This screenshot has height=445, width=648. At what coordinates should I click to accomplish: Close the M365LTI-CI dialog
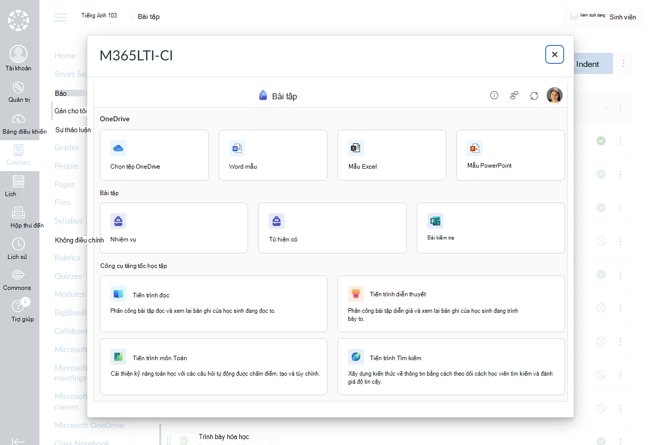click(555, 54)
